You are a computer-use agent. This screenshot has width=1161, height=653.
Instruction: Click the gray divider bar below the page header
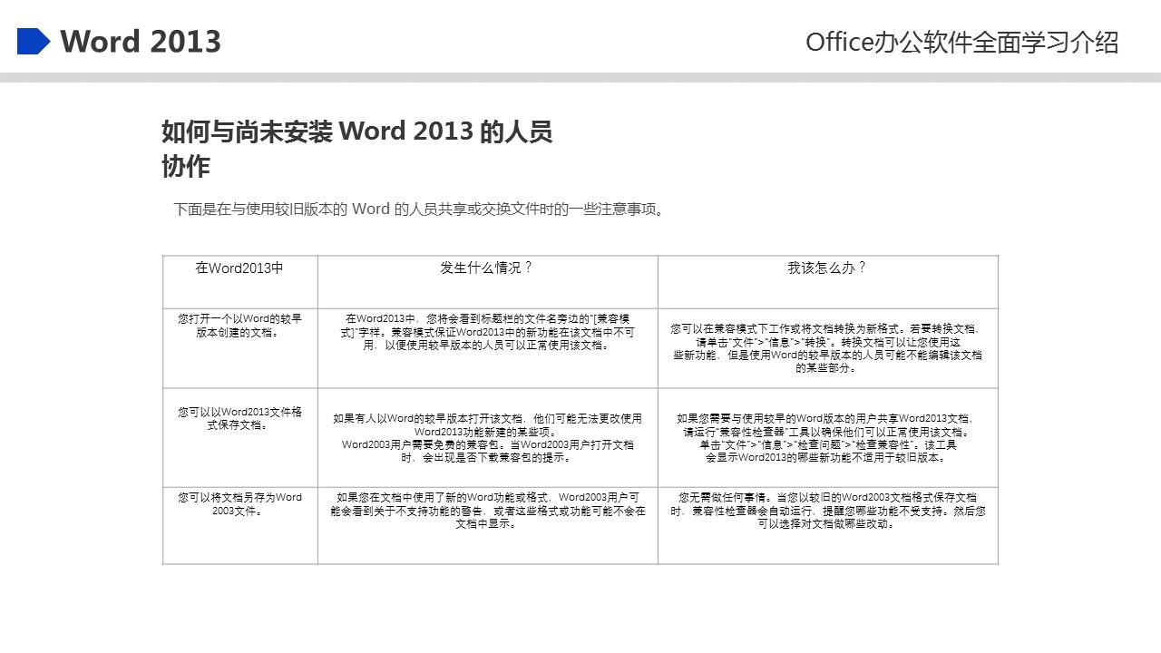coord(580,78)
